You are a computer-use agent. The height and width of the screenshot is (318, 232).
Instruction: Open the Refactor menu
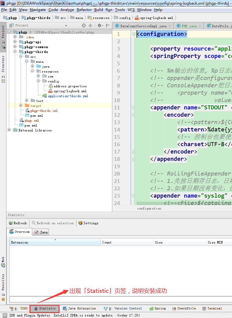click(x=84, y=10)
